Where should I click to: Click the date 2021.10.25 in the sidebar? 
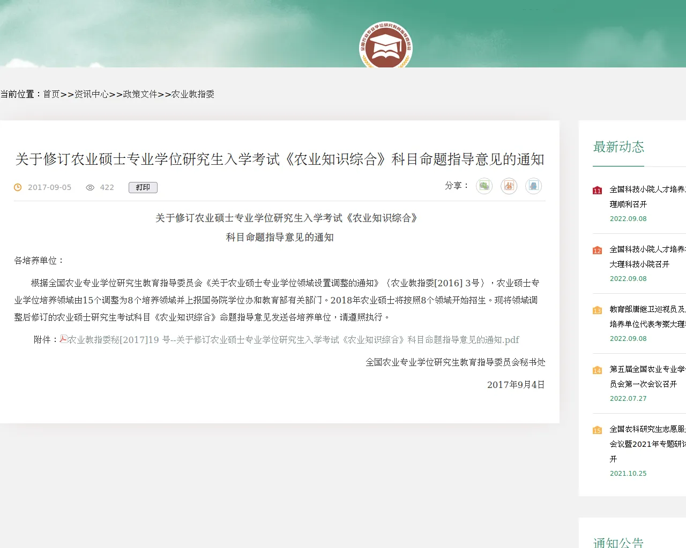coord(628,474)
